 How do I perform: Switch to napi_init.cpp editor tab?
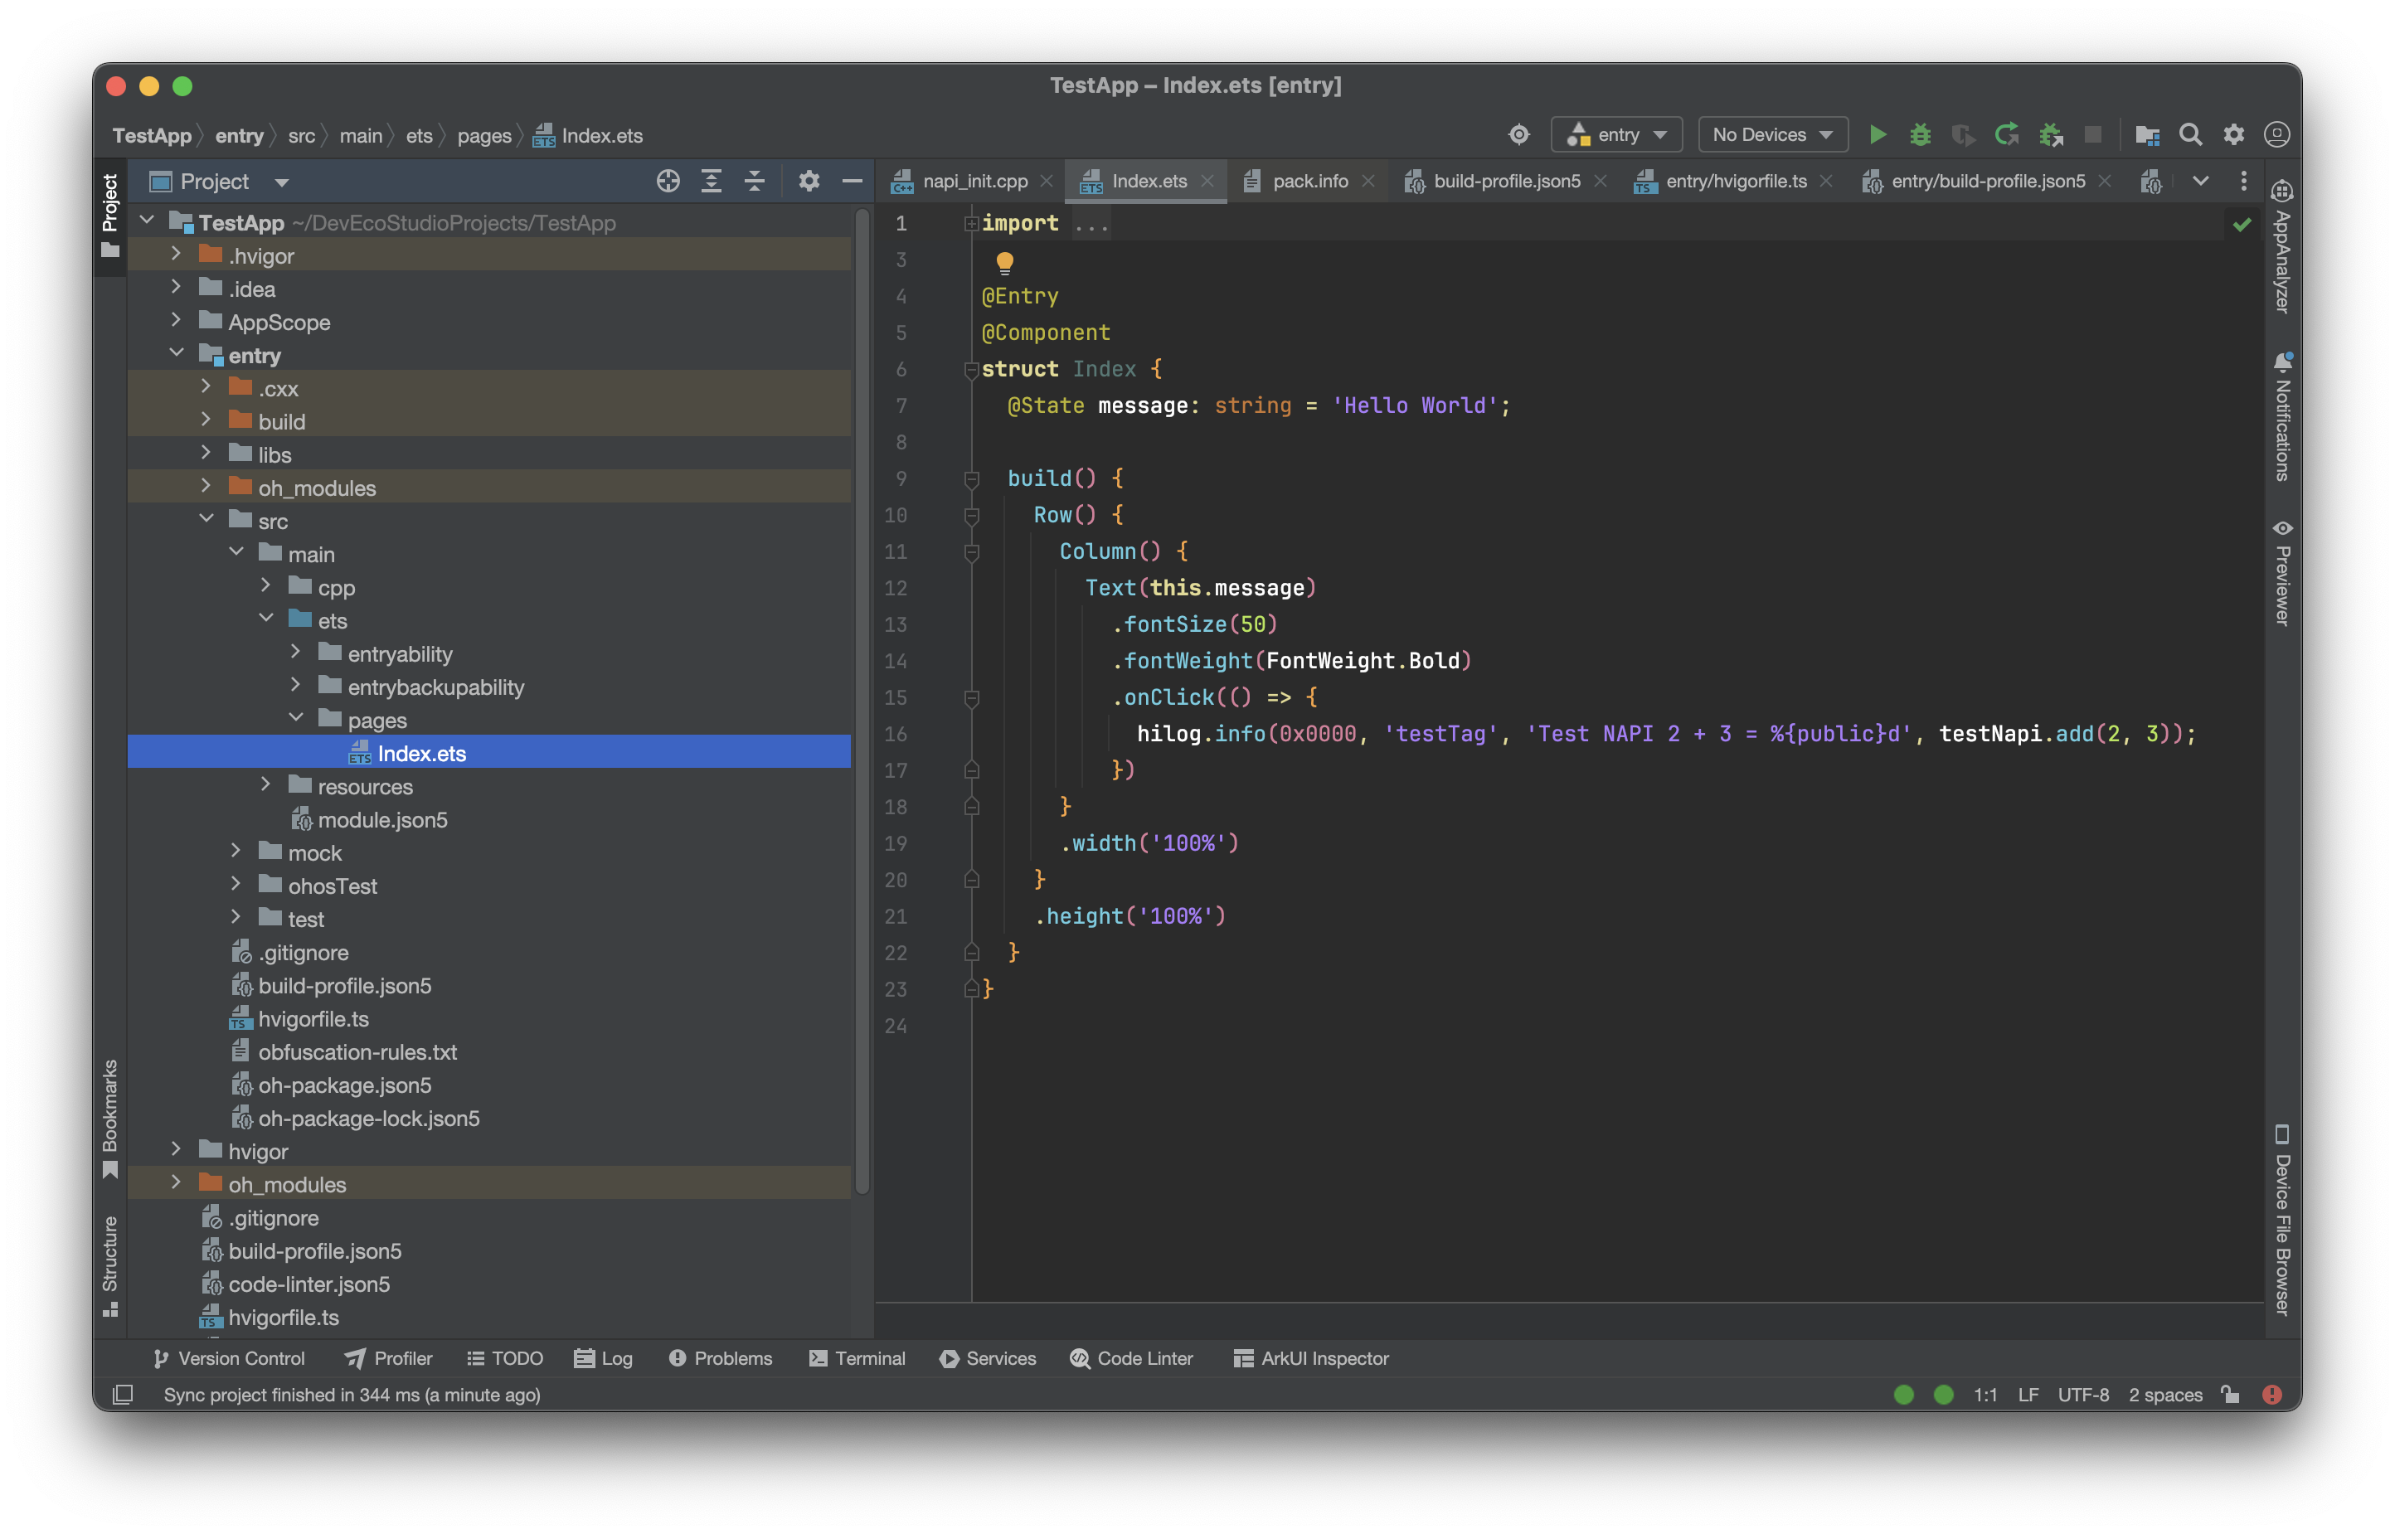click(974, 180)
